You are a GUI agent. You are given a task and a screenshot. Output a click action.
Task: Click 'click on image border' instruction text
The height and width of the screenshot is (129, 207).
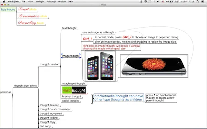[135, 42]
